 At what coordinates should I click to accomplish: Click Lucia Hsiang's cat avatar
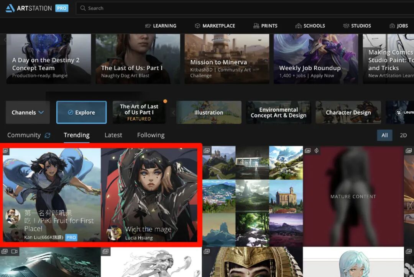[114, 233]
